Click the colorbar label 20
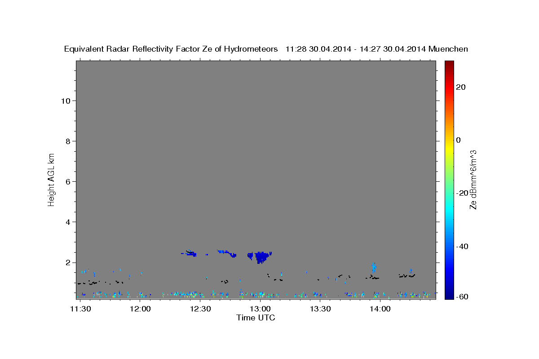Image resolution: width=539 pixels, height=359 pixels. (x=461, y=87)
